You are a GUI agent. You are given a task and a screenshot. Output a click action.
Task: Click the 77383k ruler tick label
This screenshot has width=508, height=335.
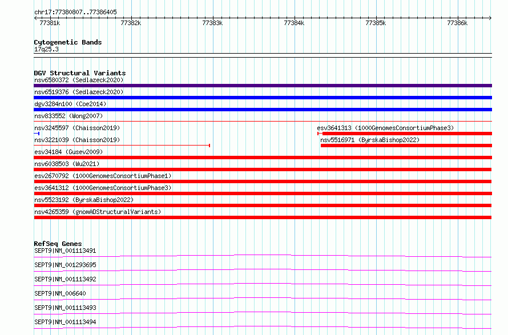pos(212,23)
